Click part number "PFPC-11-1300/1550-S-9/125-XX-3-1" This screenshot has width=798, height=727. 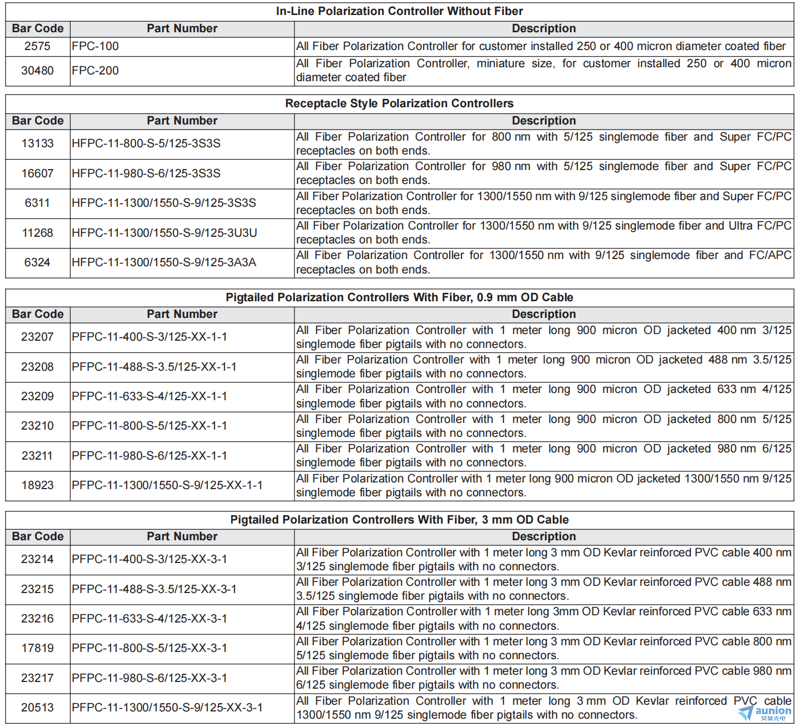(167, 708)
